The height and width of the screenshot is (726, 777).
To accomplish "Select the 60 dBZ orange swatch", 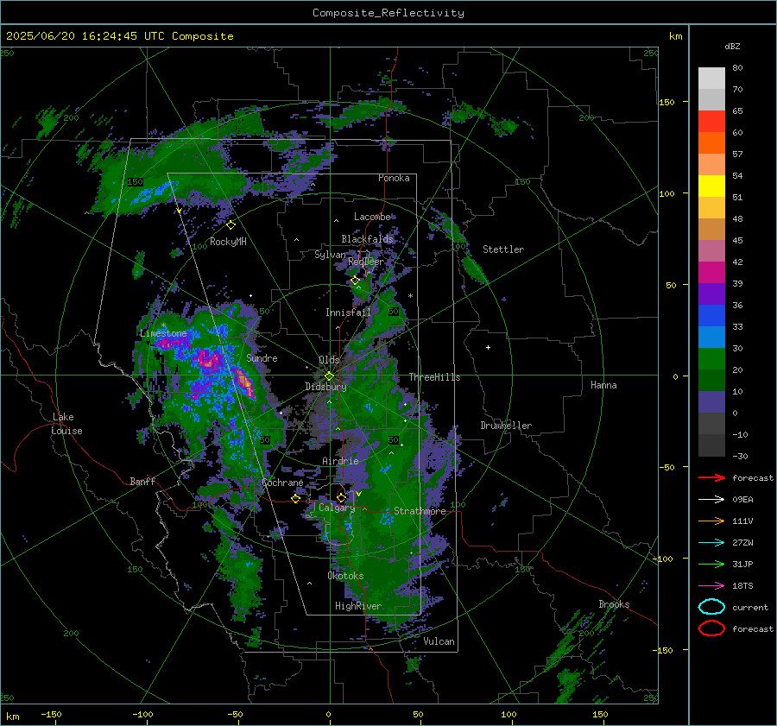I will 711,142.
